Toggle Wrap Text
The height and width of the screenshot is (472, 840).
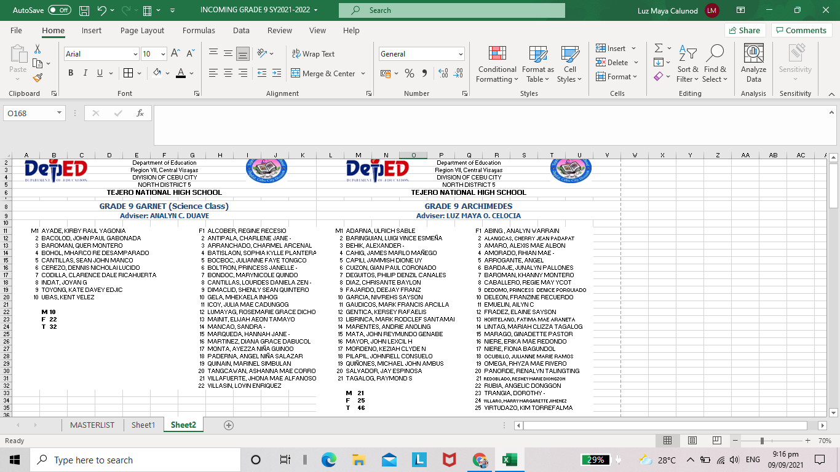click(313, 53)
